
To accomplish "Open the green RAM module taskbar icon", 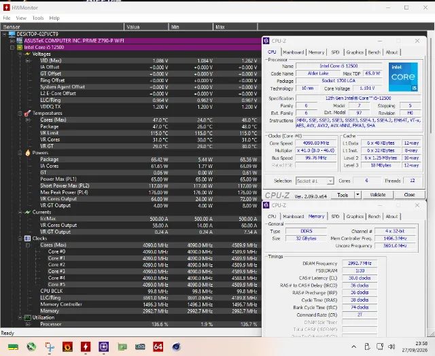I will point(13,346).
